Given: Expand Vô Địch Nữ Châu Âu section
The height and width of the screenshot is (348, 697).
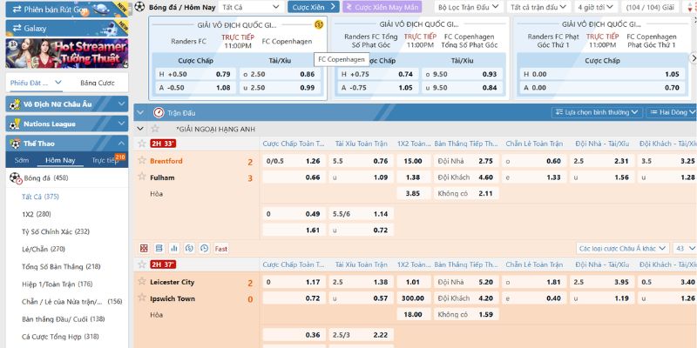Looking at the screenshot, I should (121, 104).
